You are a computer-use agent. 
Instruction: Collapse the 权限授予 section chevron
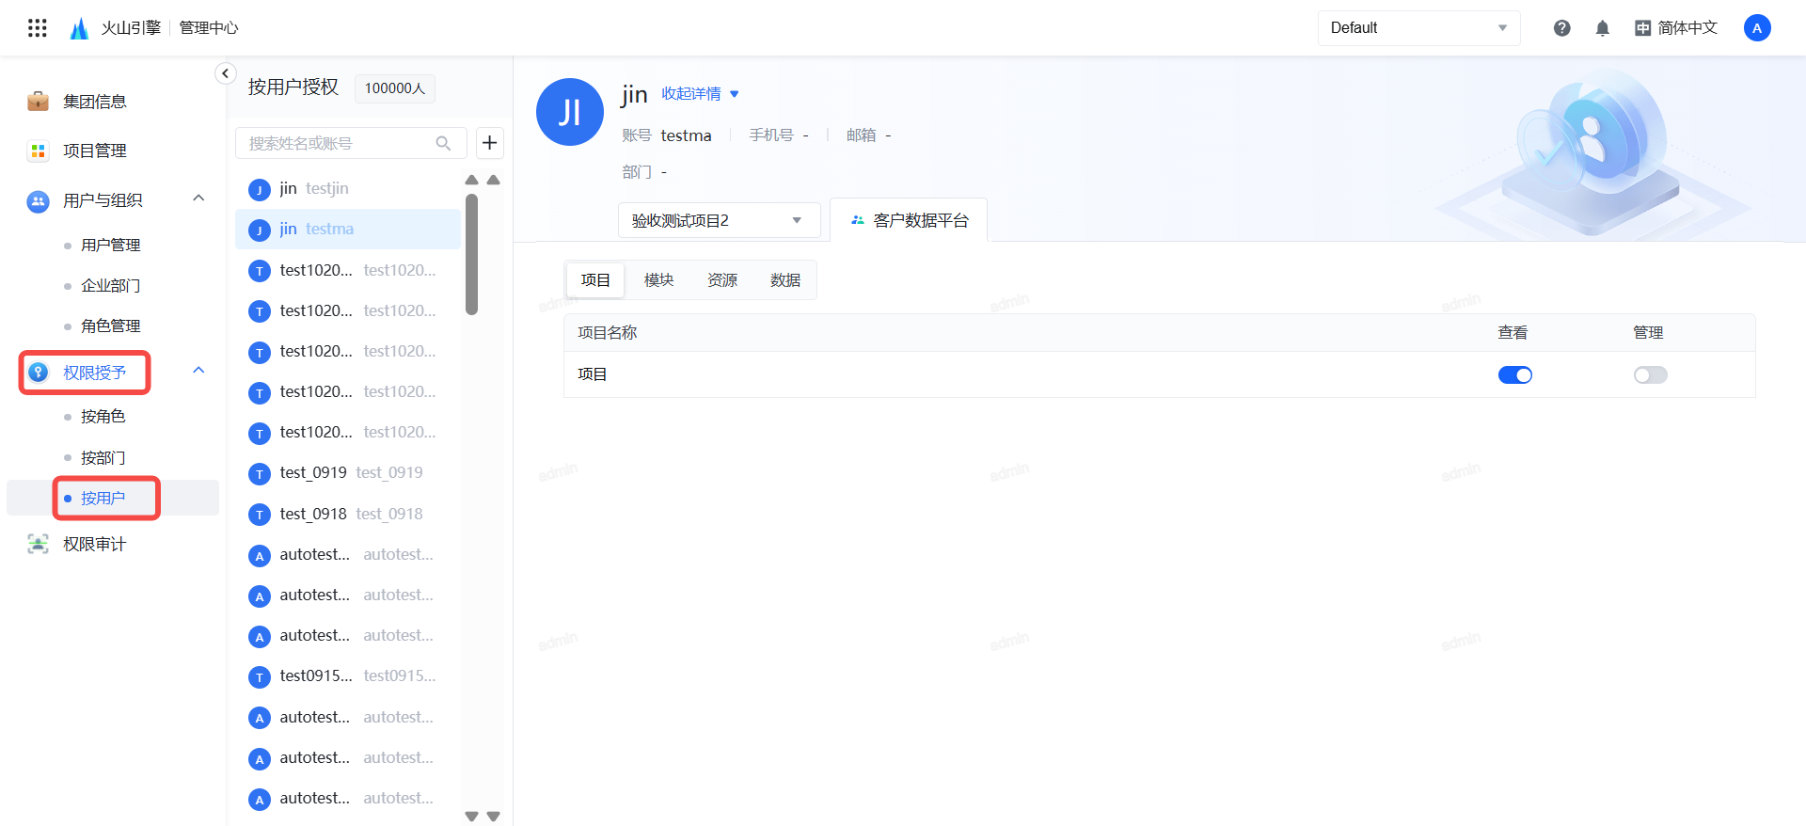[198, 371]
